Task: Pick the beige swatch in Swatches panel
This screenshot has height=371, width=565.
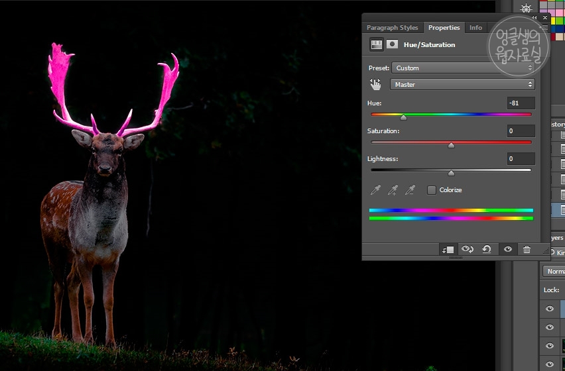Action: 560,36
